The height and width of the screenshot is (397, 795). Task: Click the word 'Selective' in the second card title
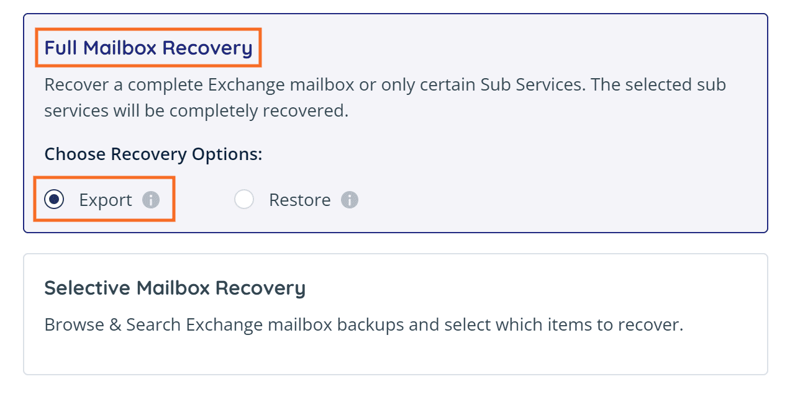pyautogui.click(x=87, y=288)
